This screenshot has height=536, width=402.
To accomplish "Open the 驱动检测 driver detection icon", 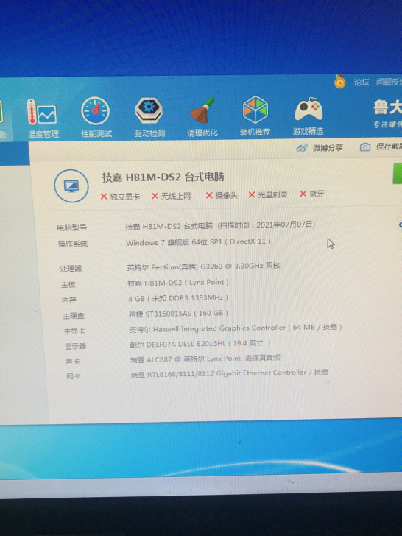I will (149, 110).
